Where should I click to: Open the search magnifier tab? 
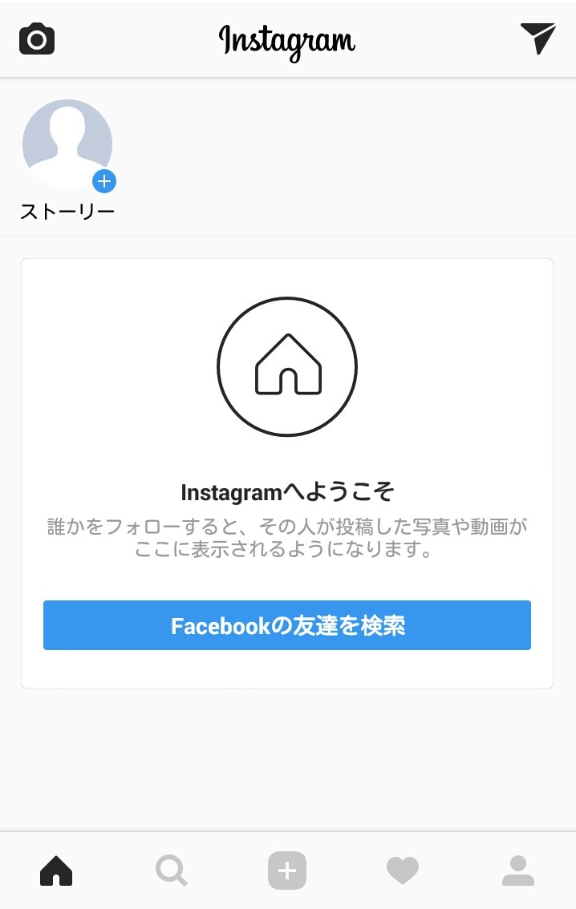pos(172,871)
